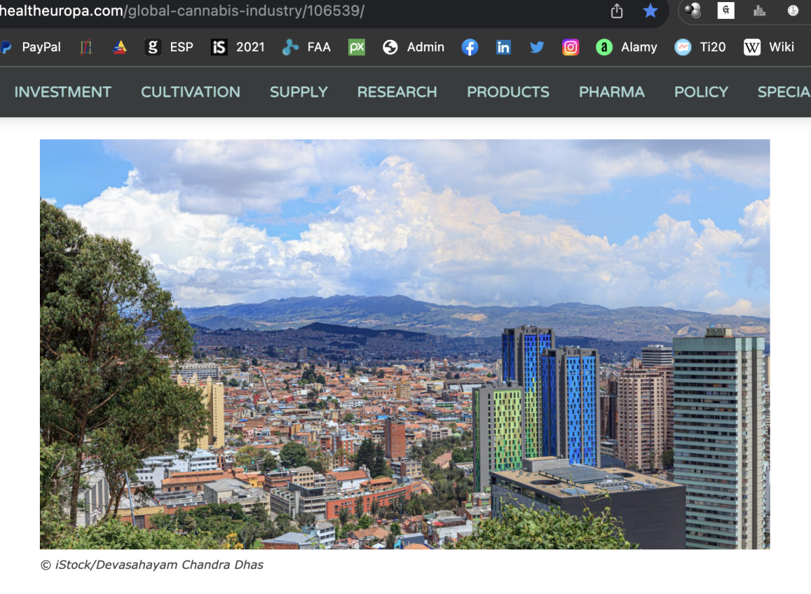Click the spheres extension icon
The image size is (811, 594).
(x=693, y=11)
